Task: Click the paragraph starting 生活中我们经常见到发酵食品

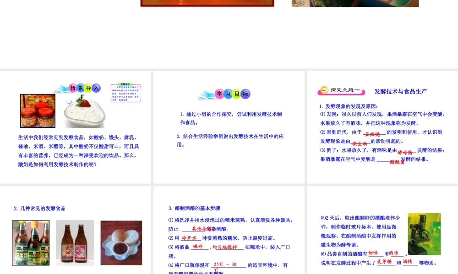Action: click(79, 151)
